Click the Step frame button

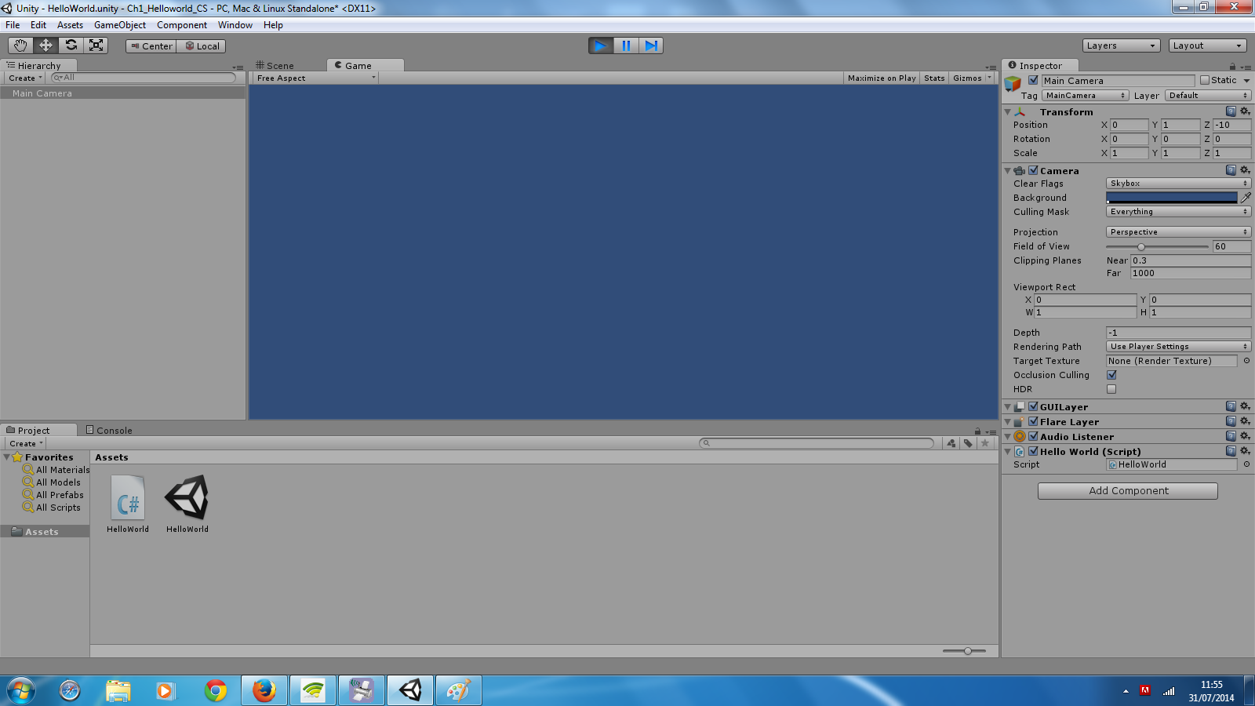[x=651, y=45]
